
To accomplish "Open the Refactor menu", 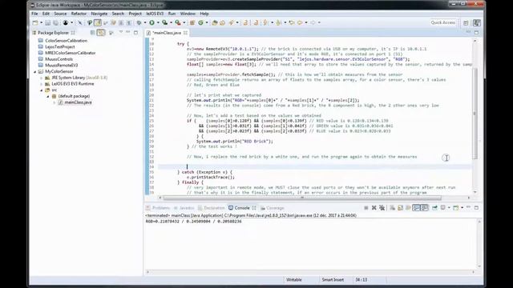I will pyautogui.click(x=79, y=14).
